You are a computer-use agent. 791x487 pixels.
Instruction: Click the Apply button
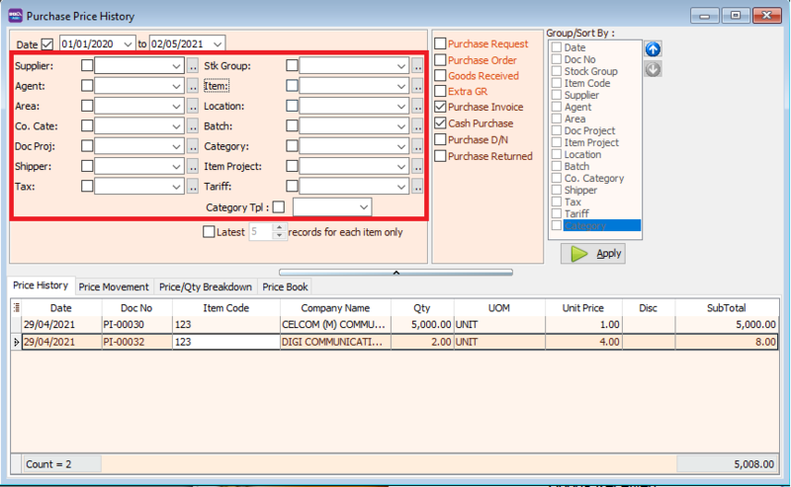[x=593, y=254]
